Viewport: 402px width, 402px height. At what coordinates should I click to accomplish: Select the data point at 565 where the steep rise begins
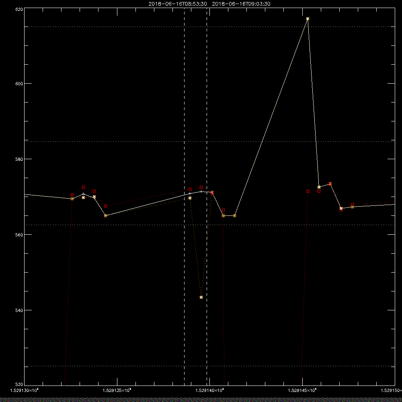pyautogui.click(x=235, y=215)
